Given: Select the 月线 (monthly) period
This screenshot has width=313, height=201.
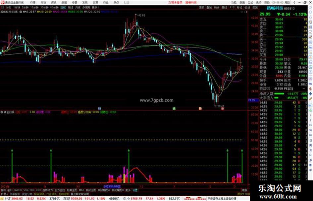Looking at the screenshot, I should coord(78,7).
